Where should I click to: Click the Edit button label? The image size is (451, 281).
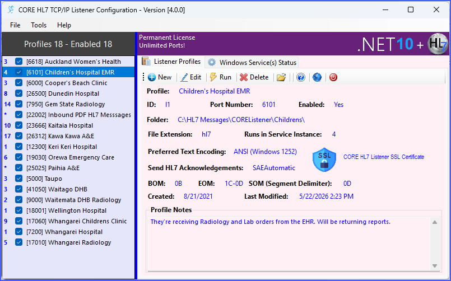click(x=196, y=77)
